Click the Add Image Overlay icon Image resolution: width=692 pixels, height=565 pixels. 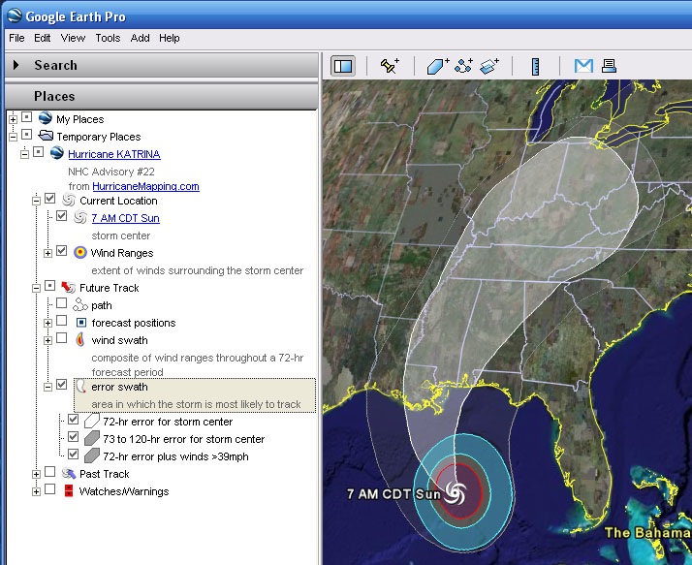[x=489, y=66]
